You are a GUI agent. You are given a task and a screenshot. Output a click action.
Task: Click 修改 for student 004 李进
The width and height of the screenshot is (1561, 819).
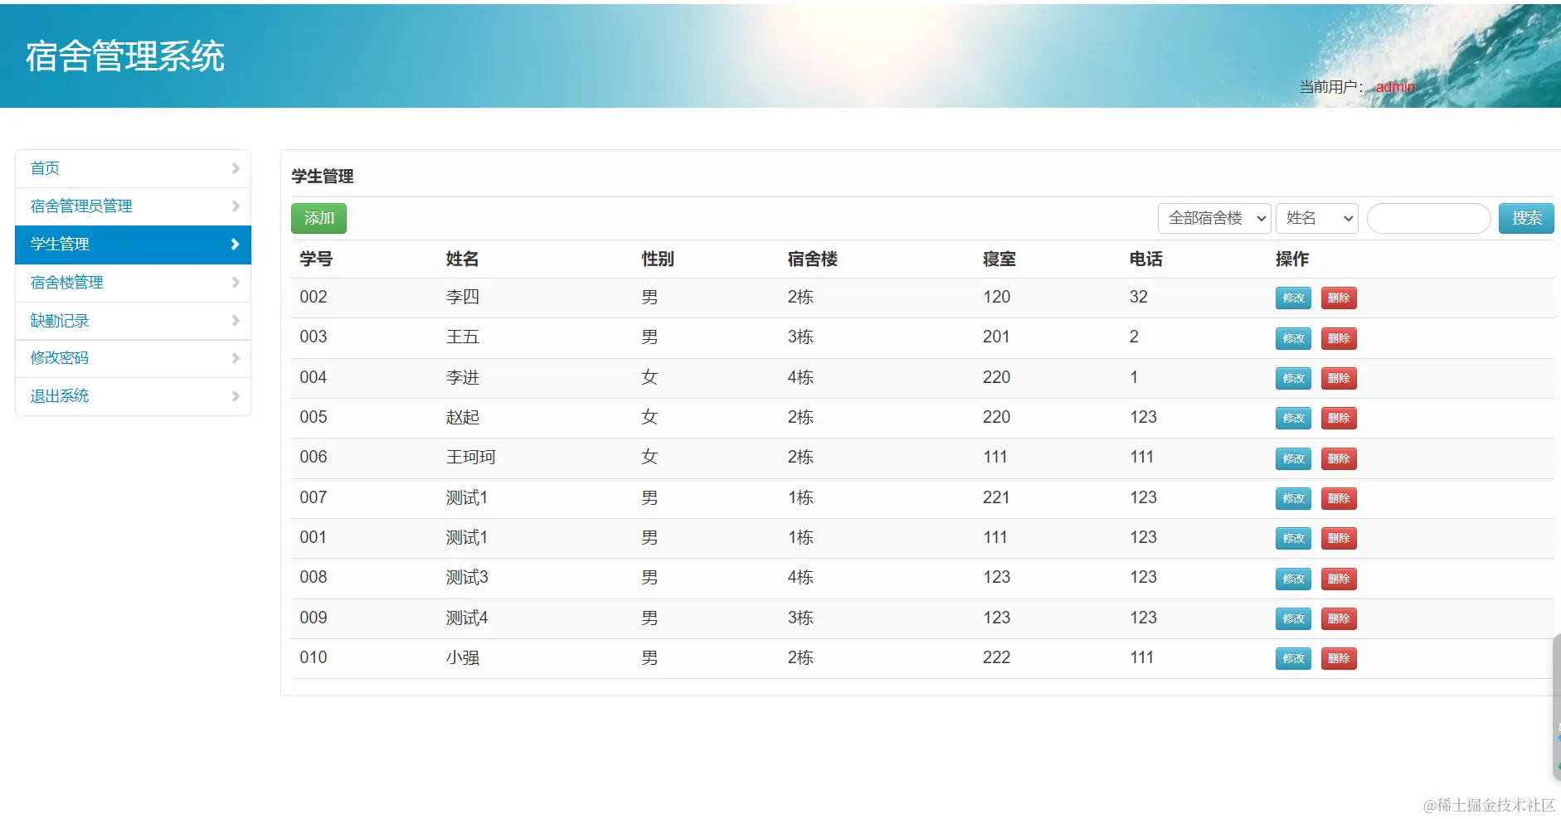pyautogui.click(x=1293, y=378)
